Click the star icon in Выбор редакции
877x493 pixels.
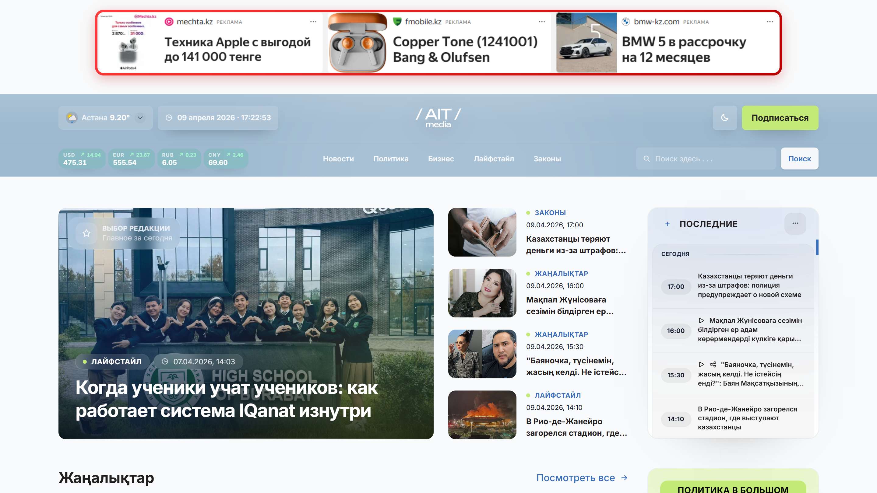(86, 233)
